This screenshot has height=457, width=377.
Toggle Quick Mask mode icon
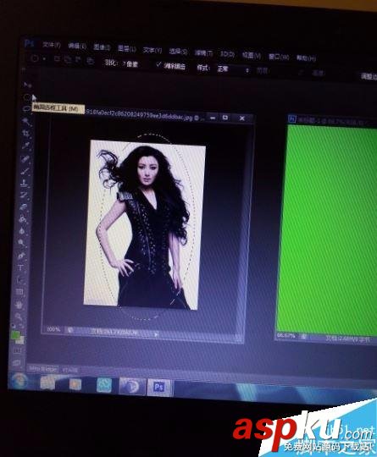[18, 351]
